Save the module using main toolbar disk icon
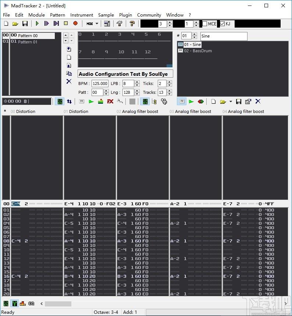The width and height of the screenshot is (292, 316). pos(25,24)
